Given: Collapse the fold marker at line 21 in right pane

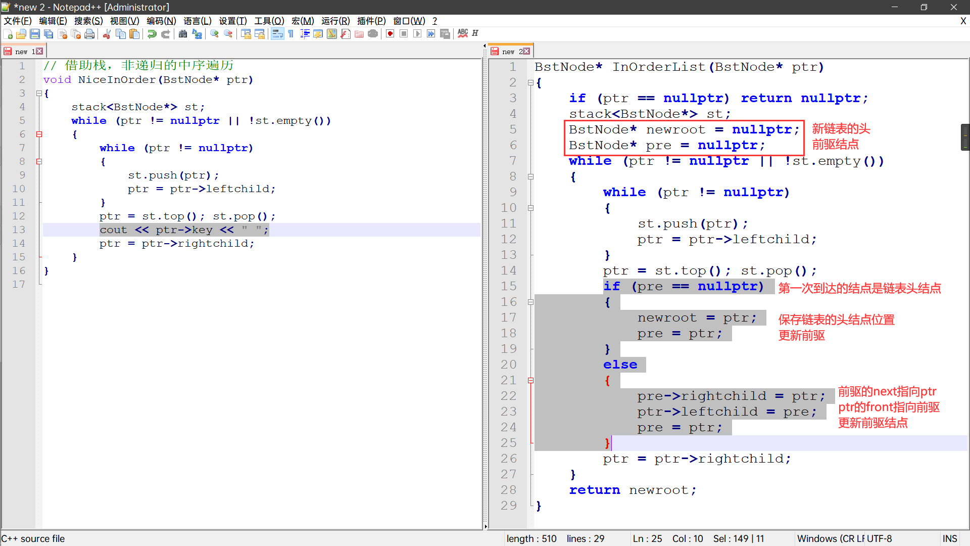Looking at the screenshot, I should pos(530,381).
